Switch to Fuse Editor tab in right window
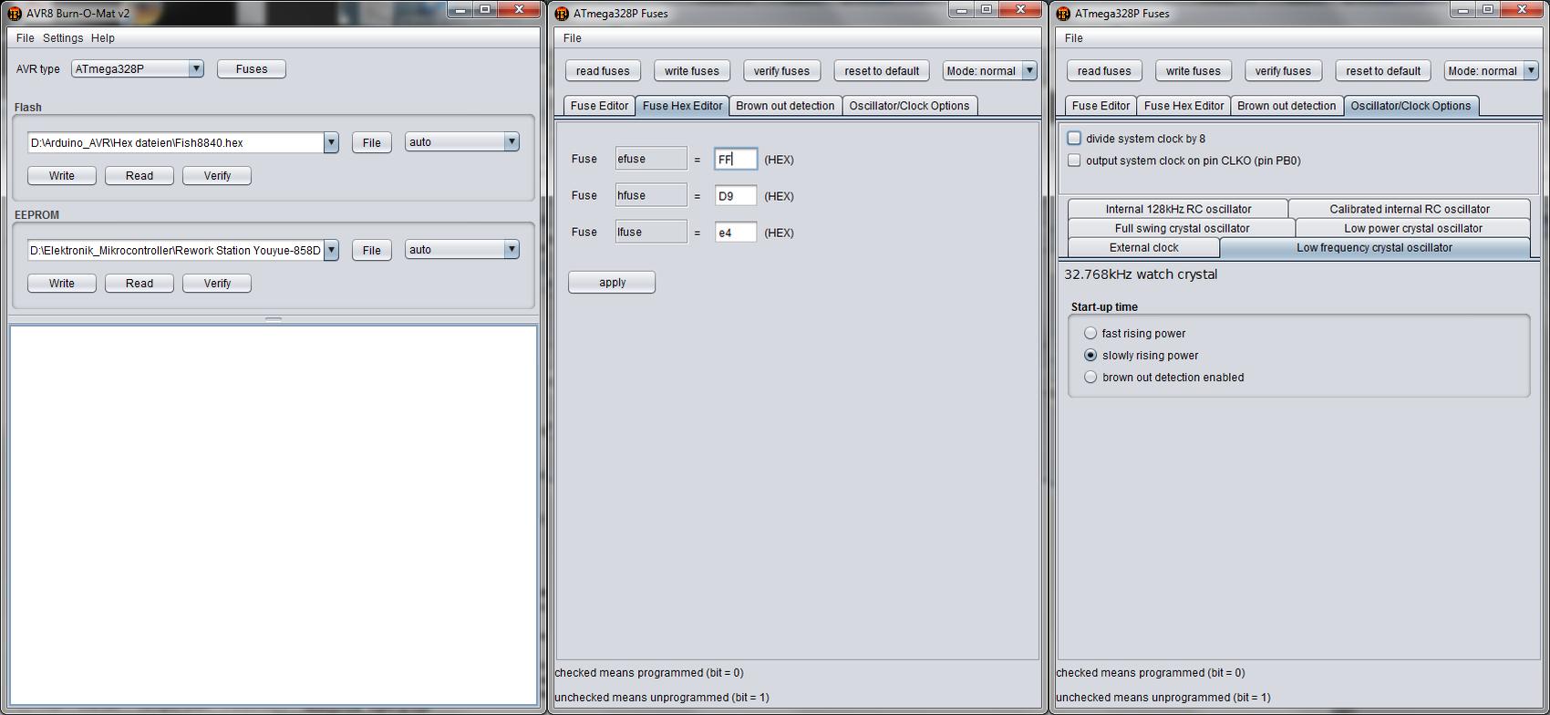Screen dimensions: 1550x715 tap(1100, 106)
